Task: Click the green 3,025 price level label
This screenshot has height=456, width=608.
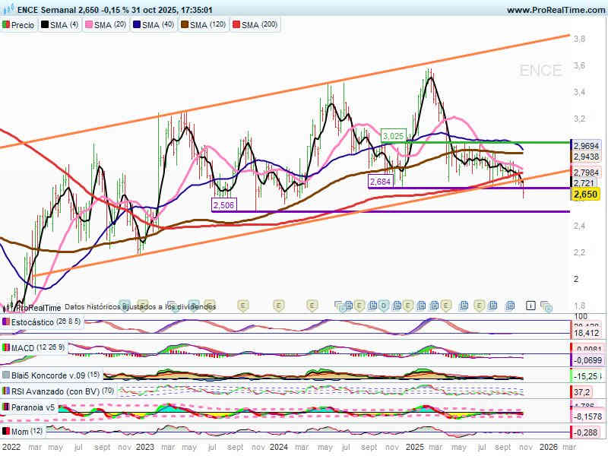Action: point(393,135)
